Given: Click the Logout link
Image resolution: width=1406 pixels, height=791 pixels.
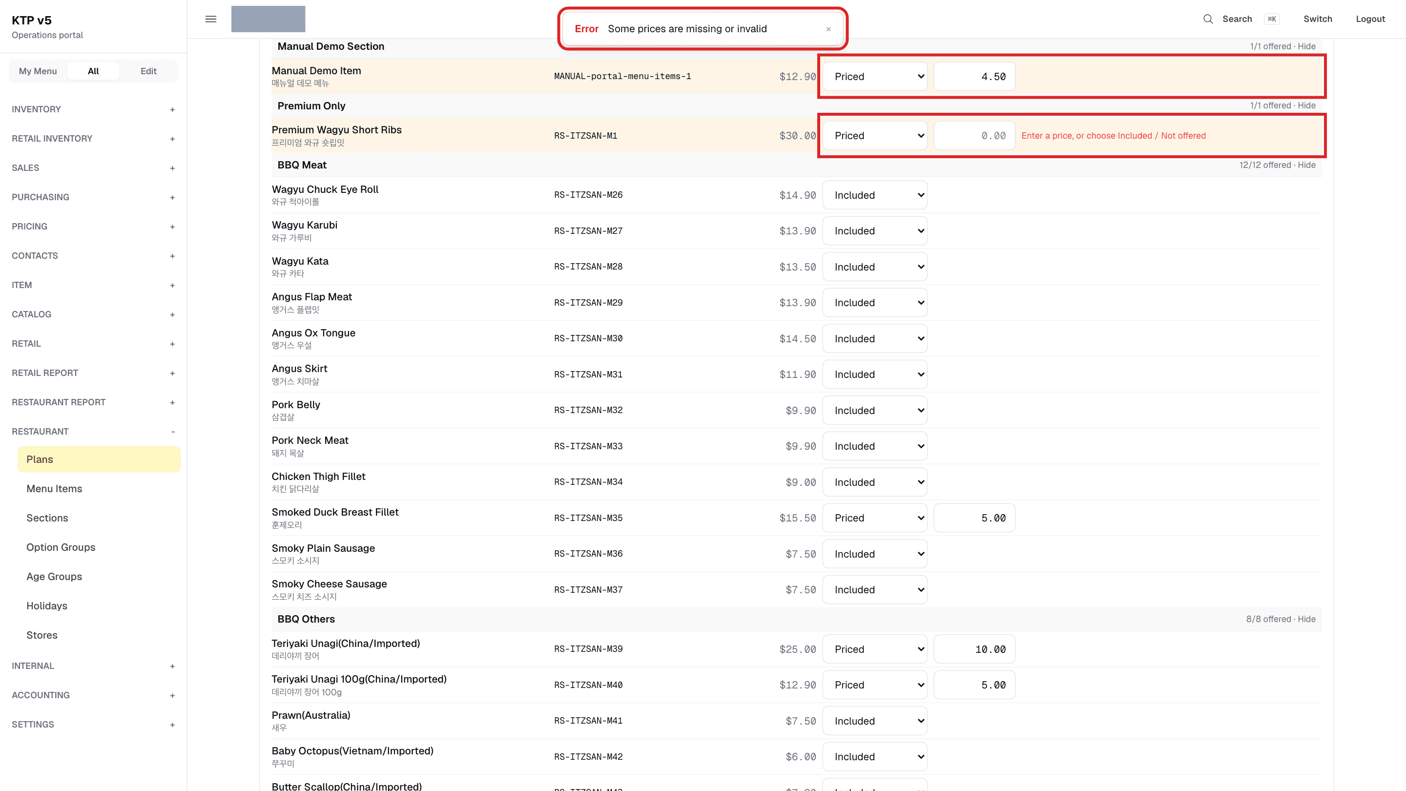Looking at the screenshot, I should 1370,19.
